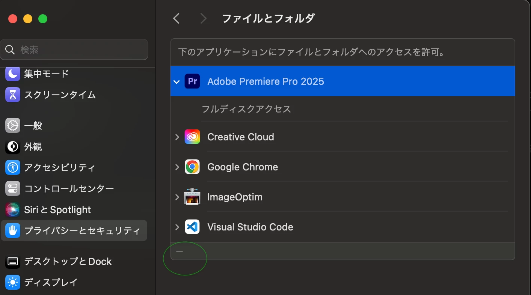
Task: Select the Google Chrome label
Action: click(243, 167)
